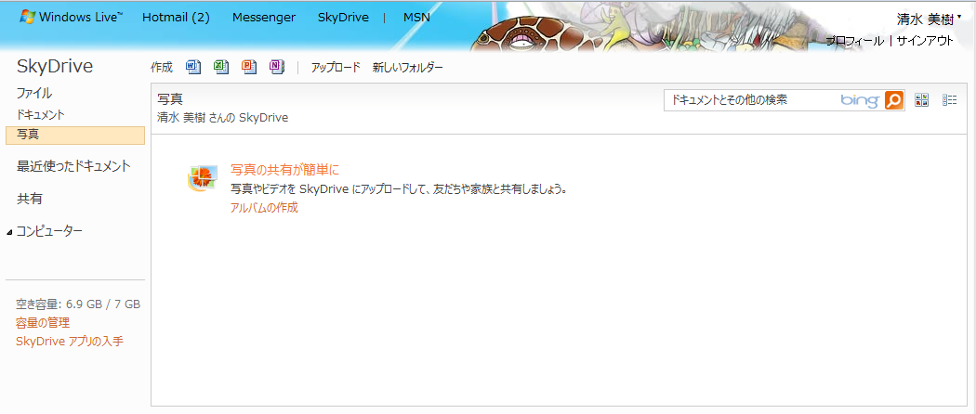Screen dimensions: 976x414
Task: Open the 容量の管理 link
Action: pos(43,323)
